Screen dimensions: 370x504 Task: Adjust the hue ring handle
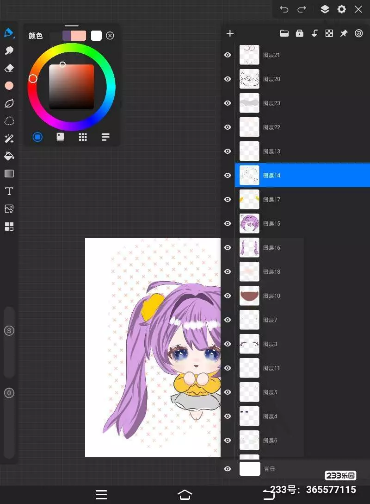33,79
